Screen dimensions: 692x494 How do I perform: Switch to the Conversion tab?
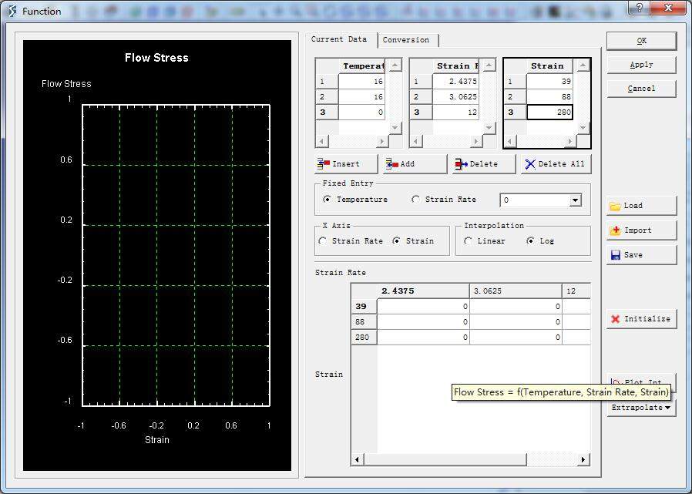click(x=406, y=40)
